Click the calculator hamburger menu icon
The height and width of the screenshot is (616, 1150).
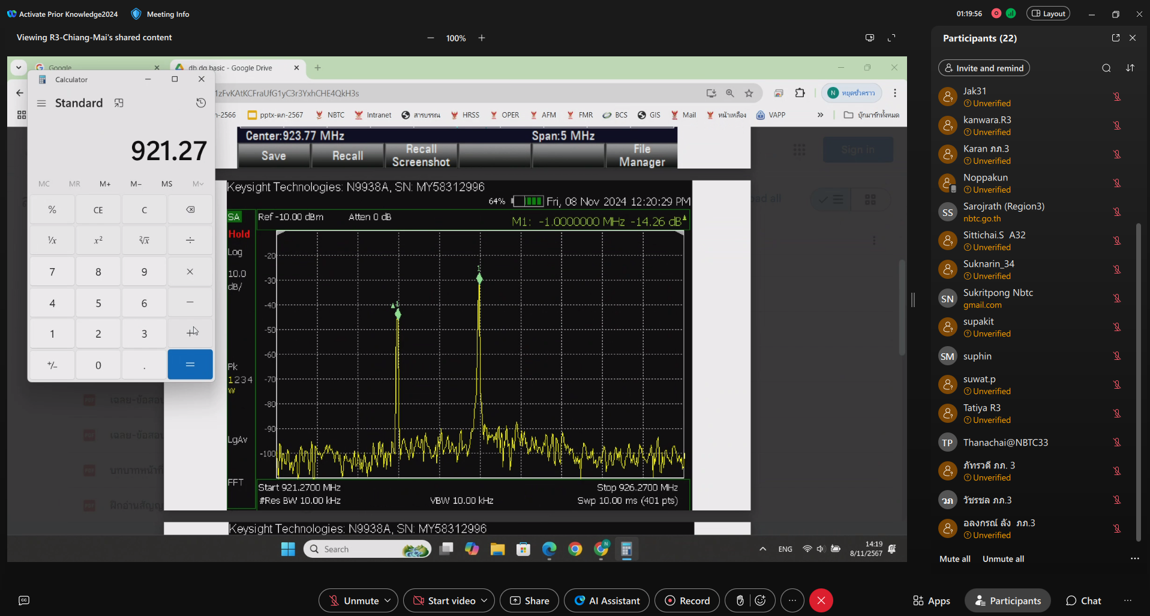pyautogui.click(x=41, y=103)
